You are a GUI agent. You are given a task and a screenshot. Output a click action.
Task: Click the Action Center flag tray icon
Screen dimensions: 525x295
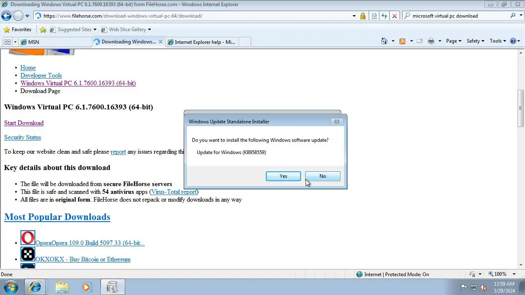click(x=464, y=287)
